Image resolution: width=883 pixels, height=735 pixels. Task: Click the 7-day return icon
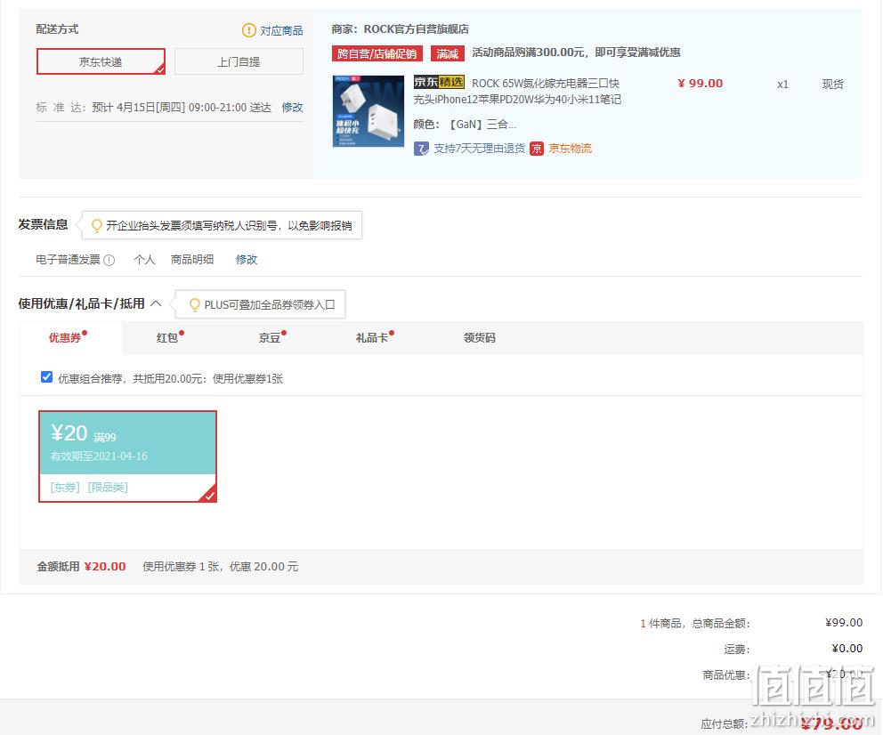click(x=421, y=149)
